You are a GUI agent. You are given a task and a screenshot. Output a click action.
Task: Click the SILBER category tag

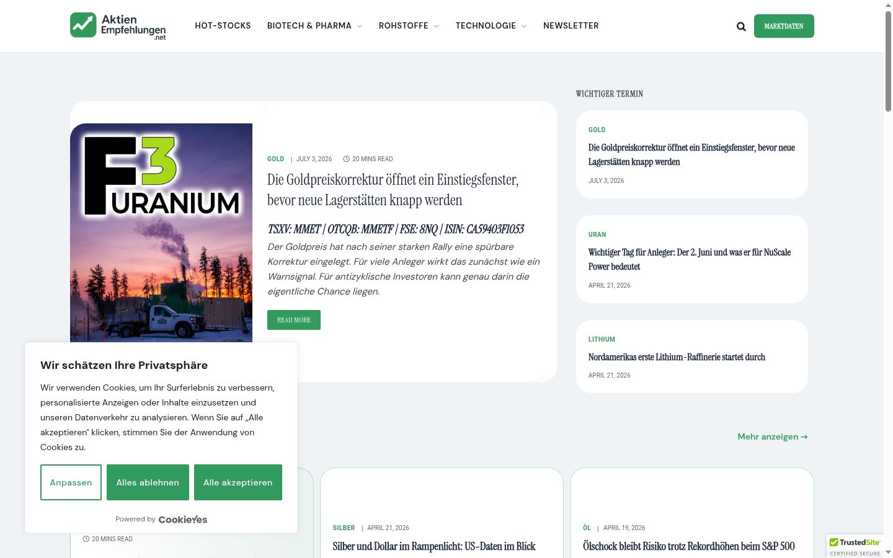click(x=344, y=528)
